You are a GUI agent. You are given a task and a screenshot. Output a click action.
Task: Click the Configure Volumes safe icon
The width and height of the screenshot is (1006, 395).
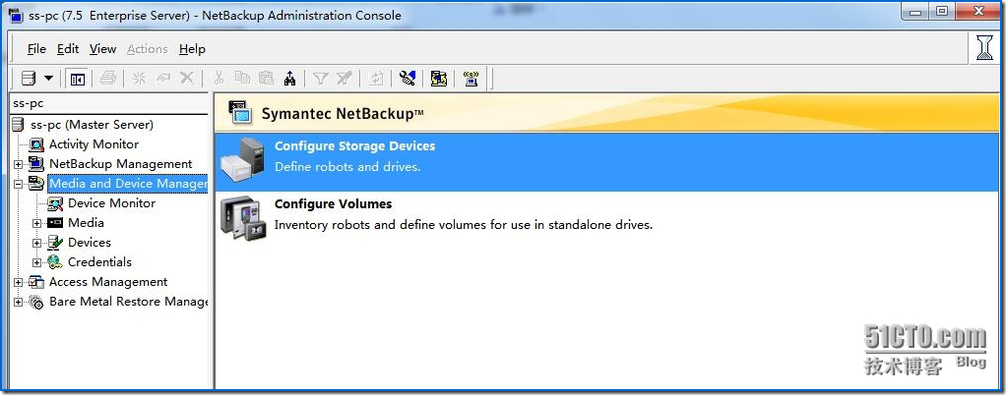(243, 218)
